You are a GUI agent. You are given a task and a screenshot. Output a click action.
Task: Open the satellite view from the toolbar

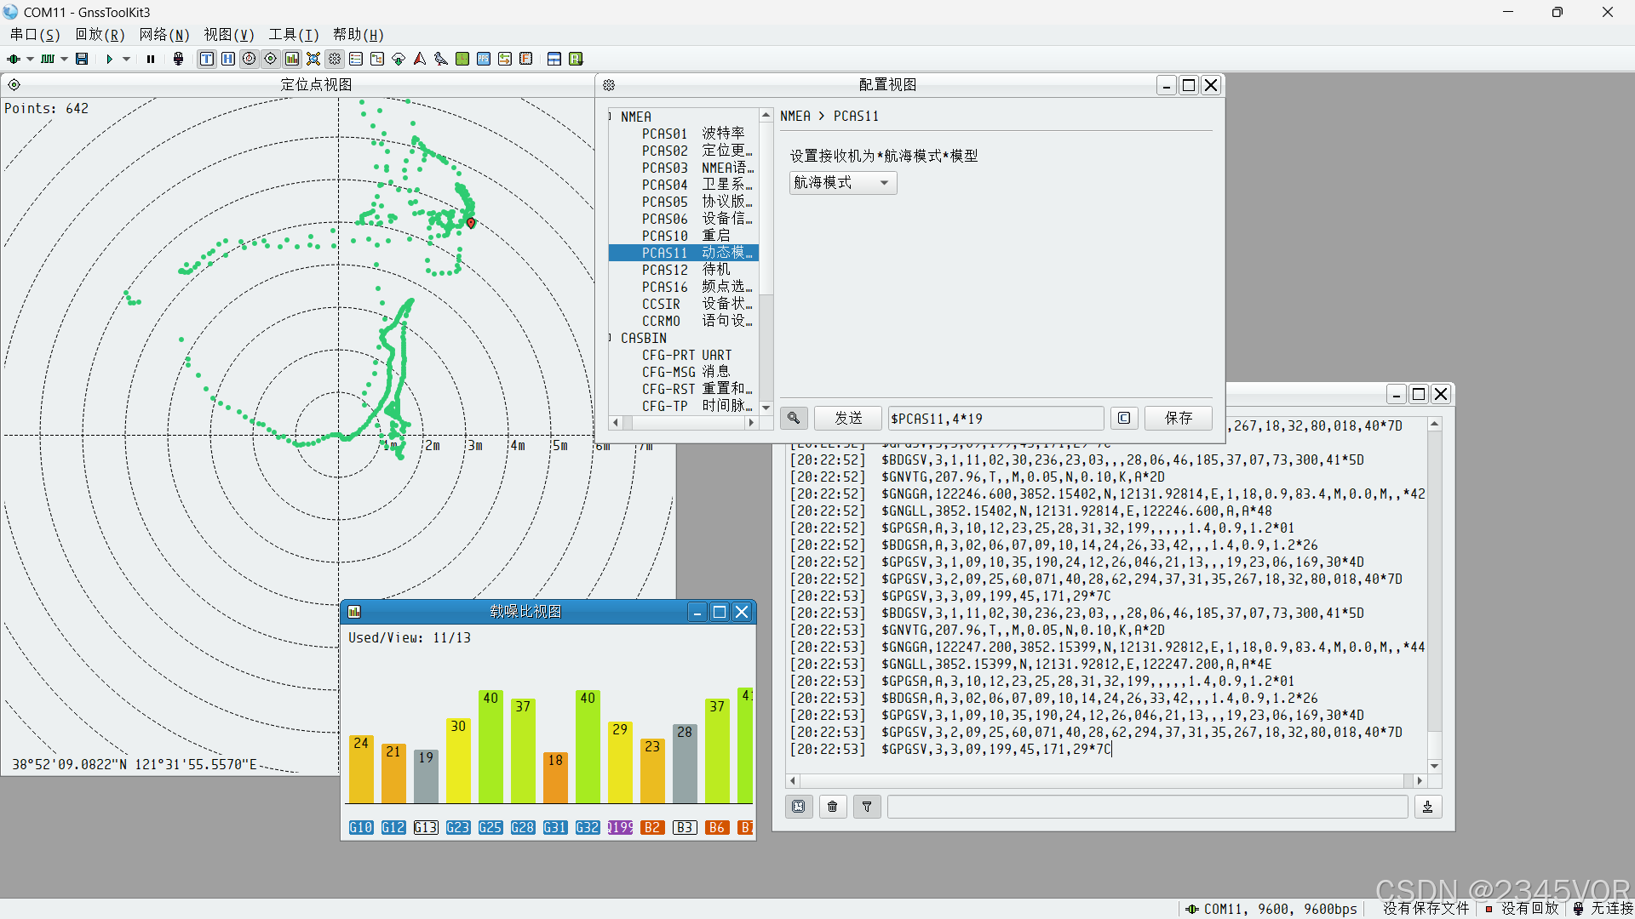tap(313, 59)
